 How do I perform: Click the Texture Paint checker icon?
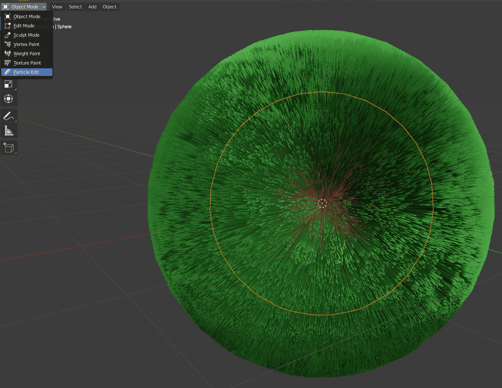(x=7, y=62)
